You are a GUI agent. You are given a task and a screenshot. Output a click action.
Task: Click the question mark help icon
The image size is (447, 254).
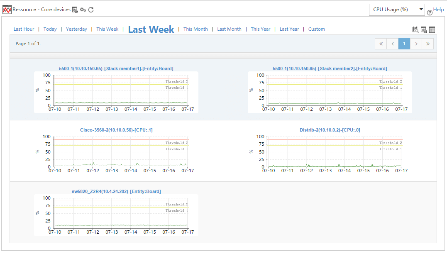(430, 12)
